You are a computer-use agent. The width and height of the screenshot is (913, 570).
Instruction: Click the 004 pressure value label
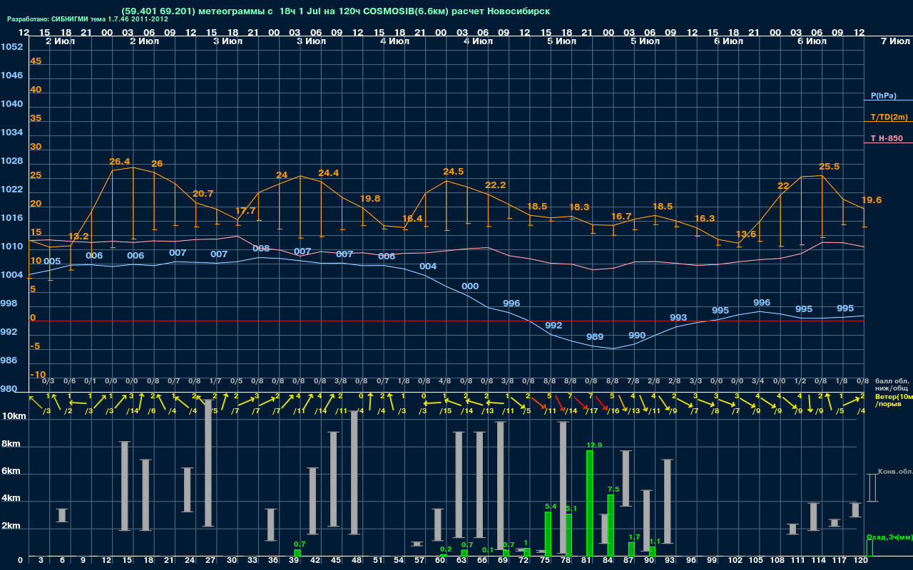[428, 266]
